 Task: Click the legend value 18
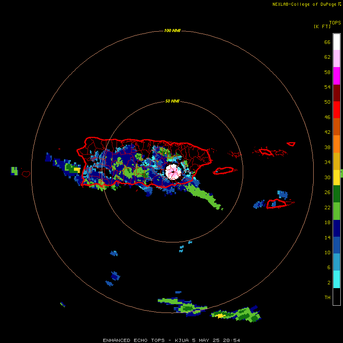[327, 223]
